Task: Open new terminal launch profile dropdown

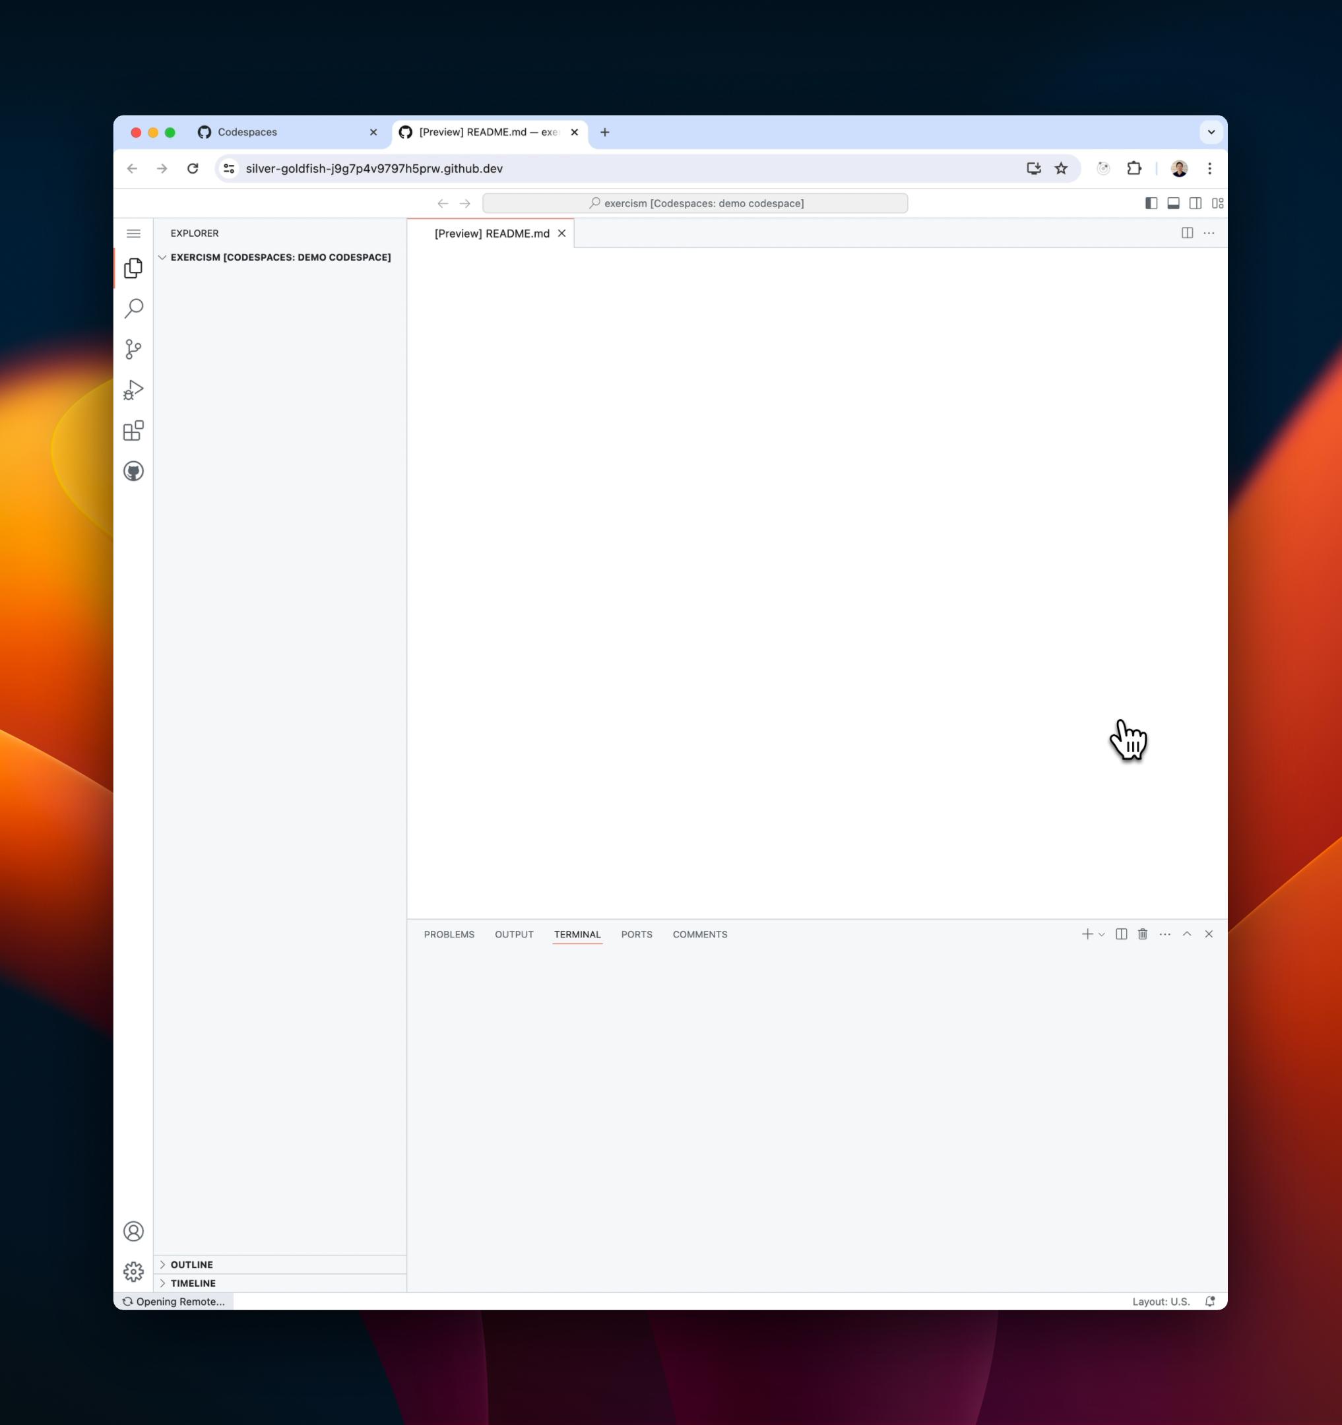Action: click(1102, 935)
